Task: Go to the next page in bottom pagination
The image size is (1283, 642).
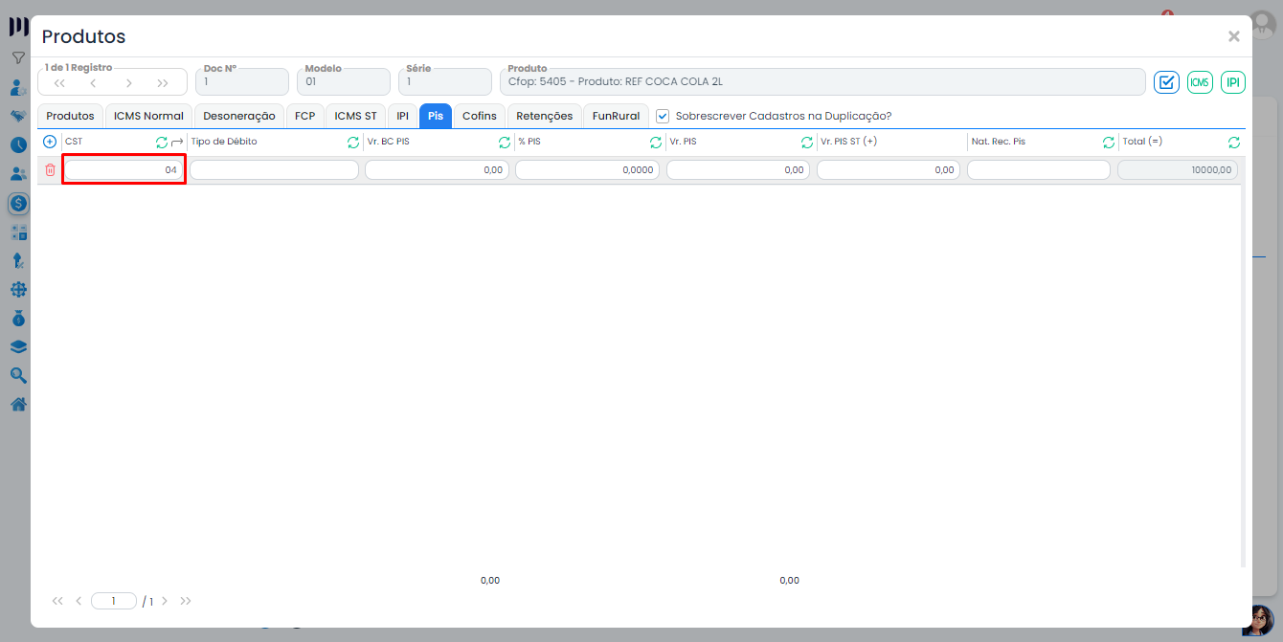Action: [x=165, y=601]
